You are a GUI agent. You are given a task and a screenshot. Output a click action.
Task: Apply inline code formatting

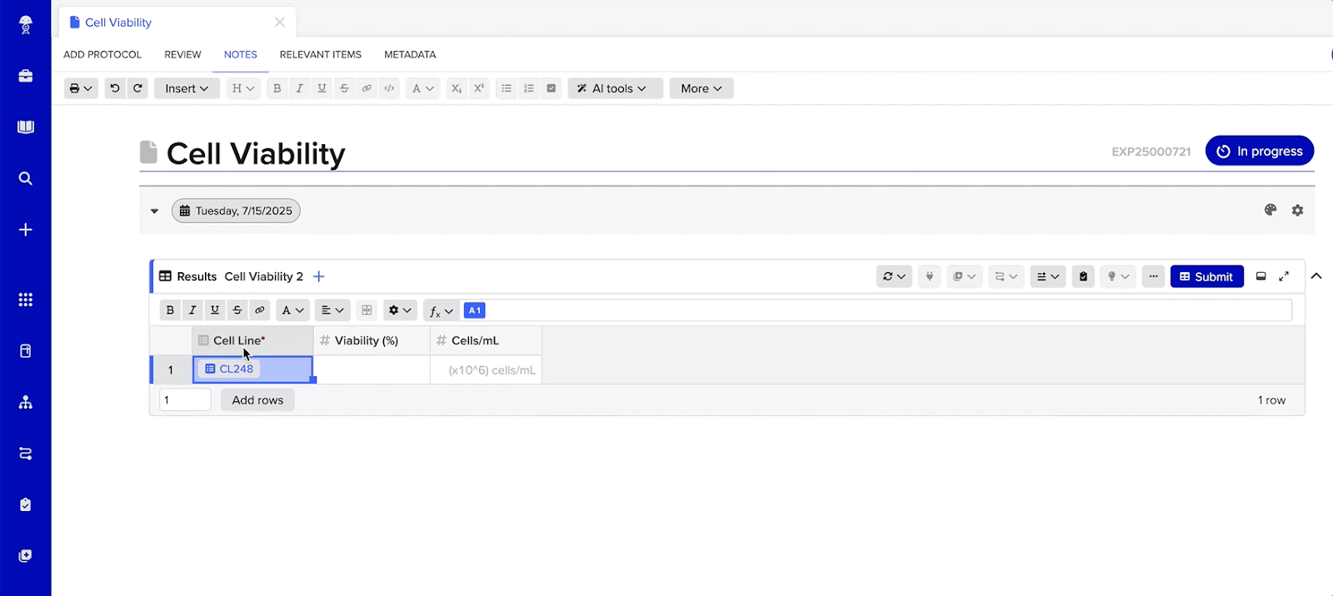coord(389,88)
